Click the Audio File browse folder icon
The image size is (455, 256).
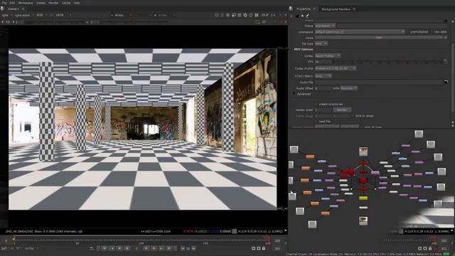[x=446, y=82]
